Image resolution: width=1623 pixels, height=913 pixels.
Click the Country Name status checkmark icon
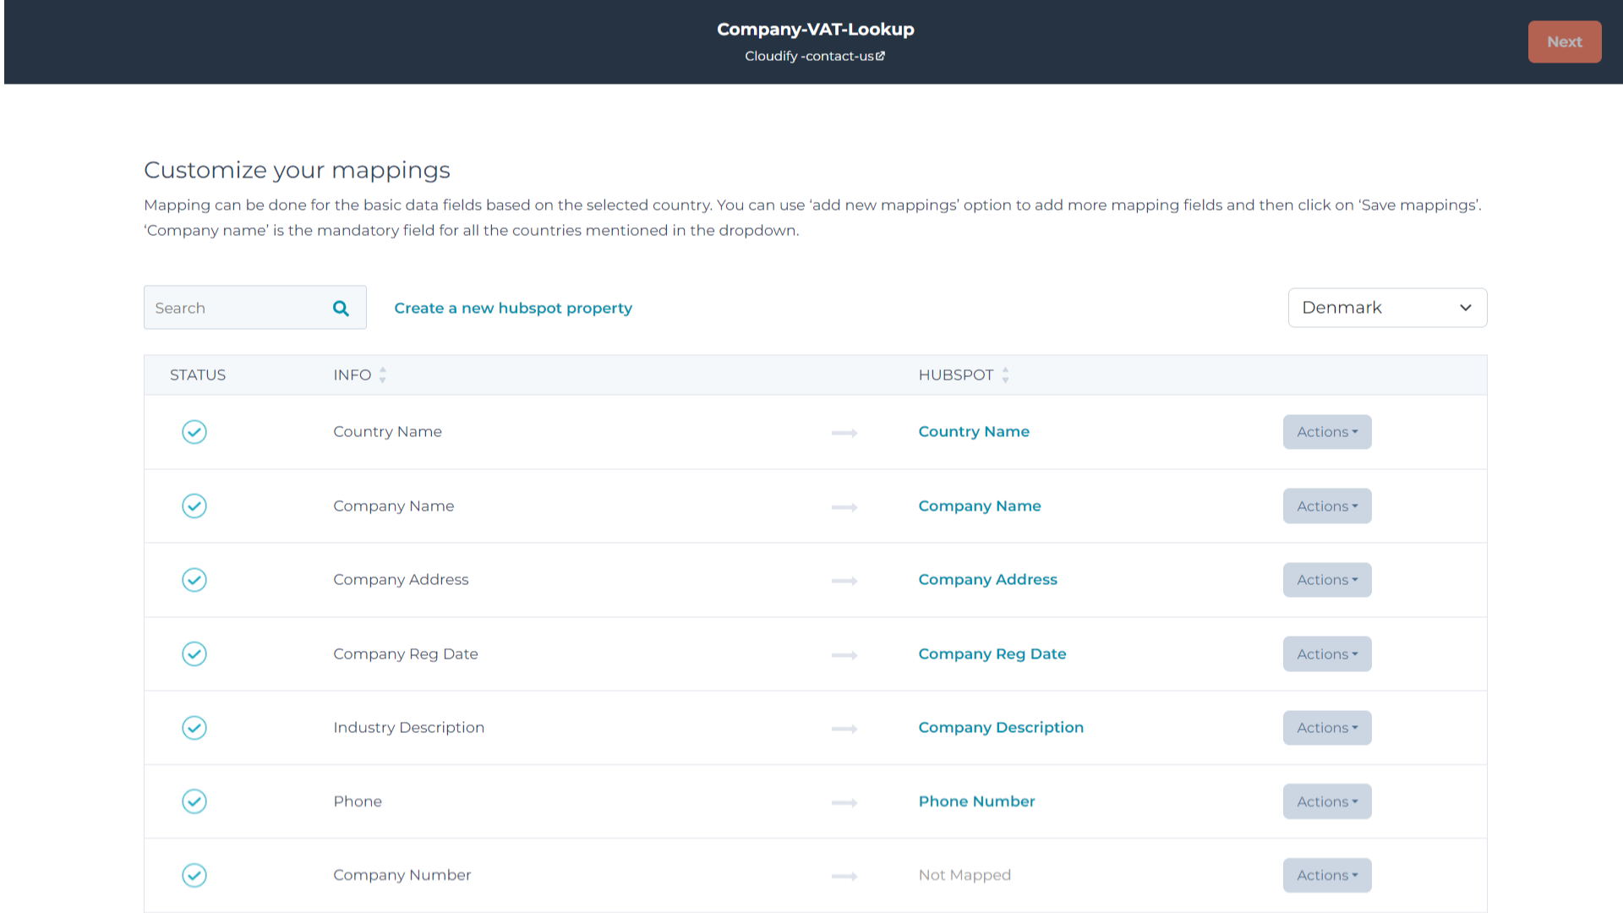pos(194,432)
